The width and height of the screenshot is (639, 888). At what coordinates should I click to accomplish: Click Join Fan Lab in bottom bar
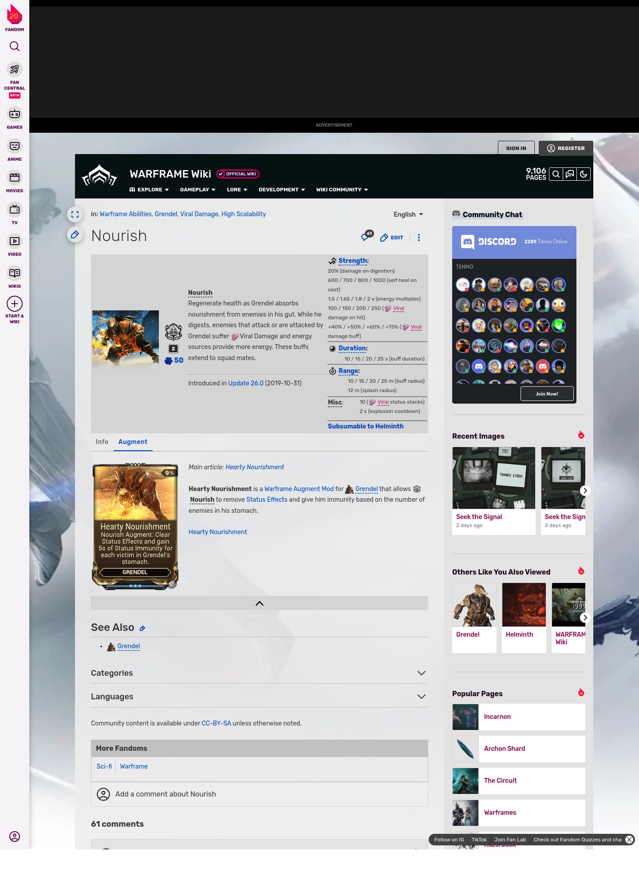pos(510,840)
